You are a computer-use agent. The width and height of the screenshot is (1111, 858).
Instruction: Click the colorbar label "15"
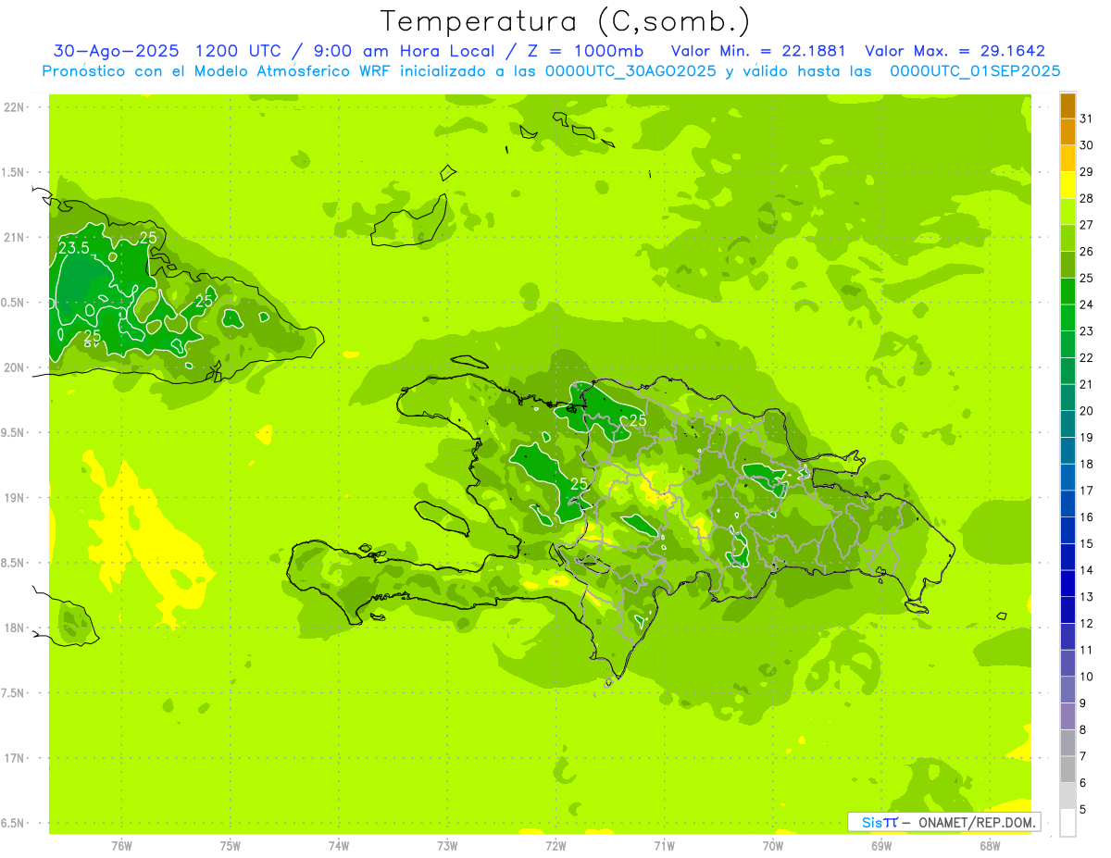[1087, 543]
